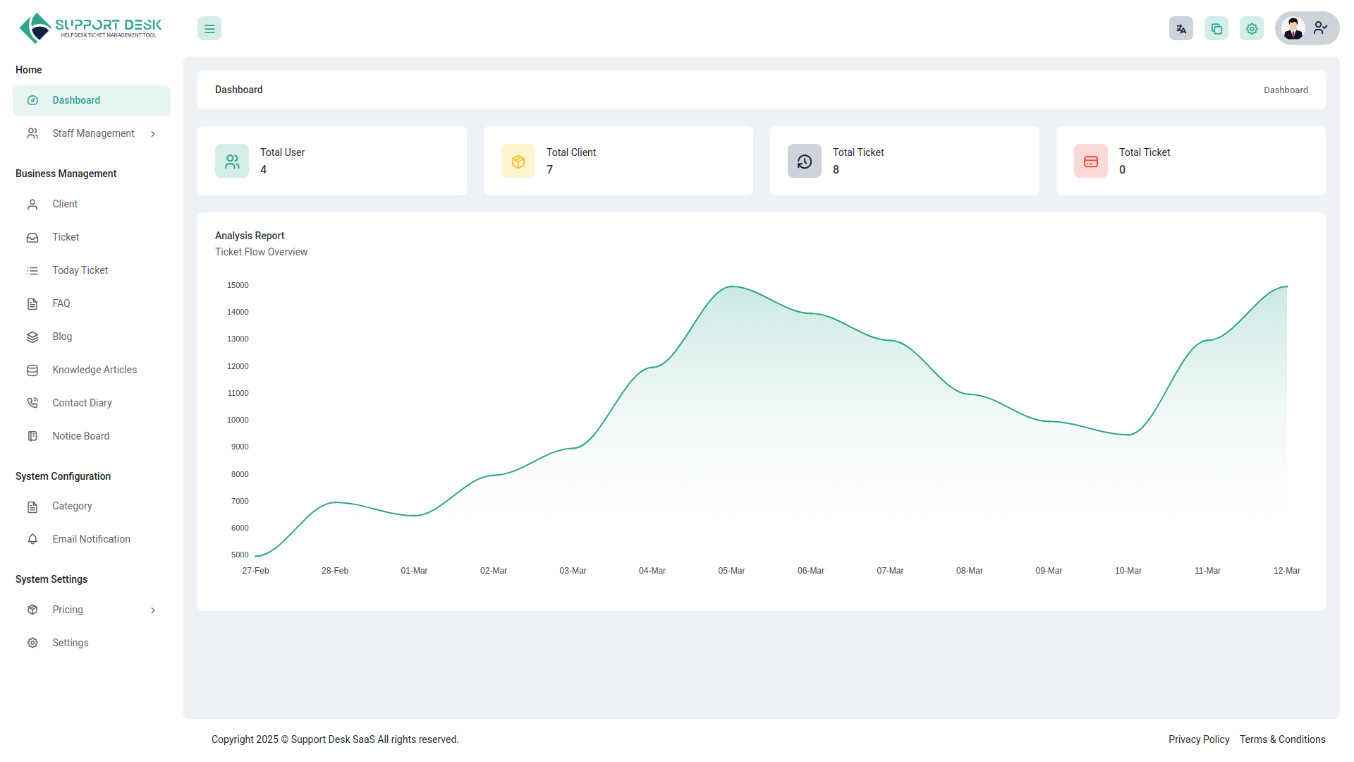Open Settings under System Settings

pos(70,643)
